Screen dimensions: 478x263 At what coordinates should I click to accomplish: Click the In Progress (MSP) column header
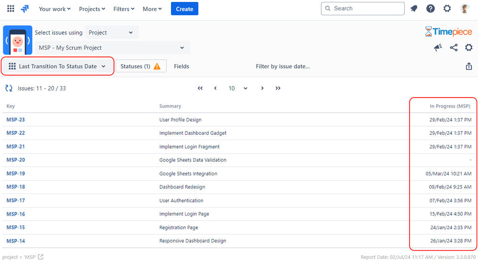click(x=450, y=106)
